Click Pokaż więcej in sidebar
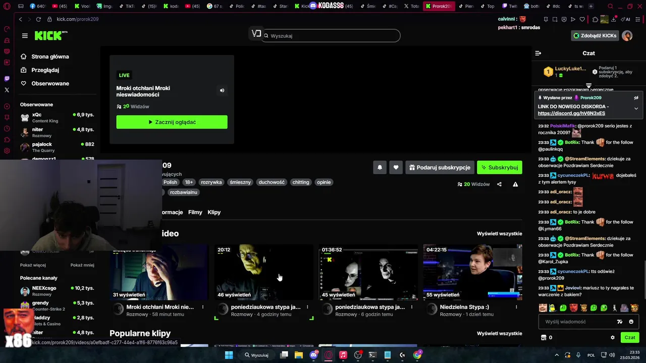The image size is (646, 363). pos(33,265)
